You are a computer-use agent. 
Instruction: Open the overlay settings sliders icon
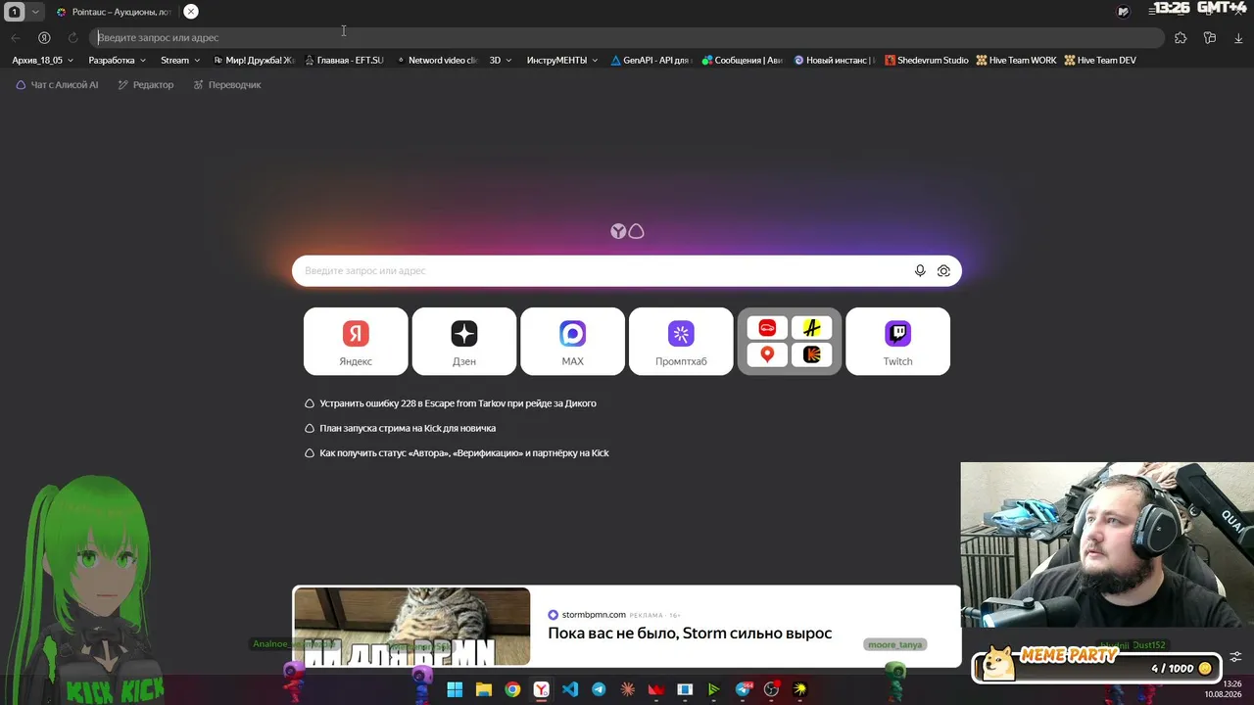[1236, 657]
